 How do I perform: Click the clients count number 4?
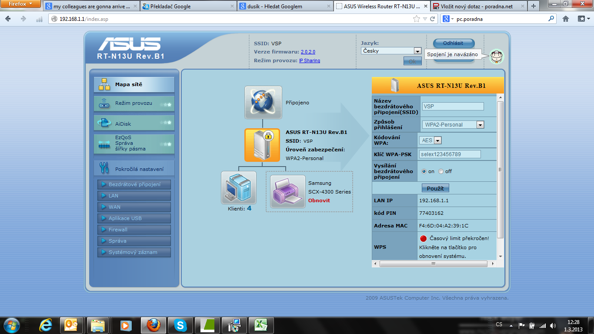[249, 208]
